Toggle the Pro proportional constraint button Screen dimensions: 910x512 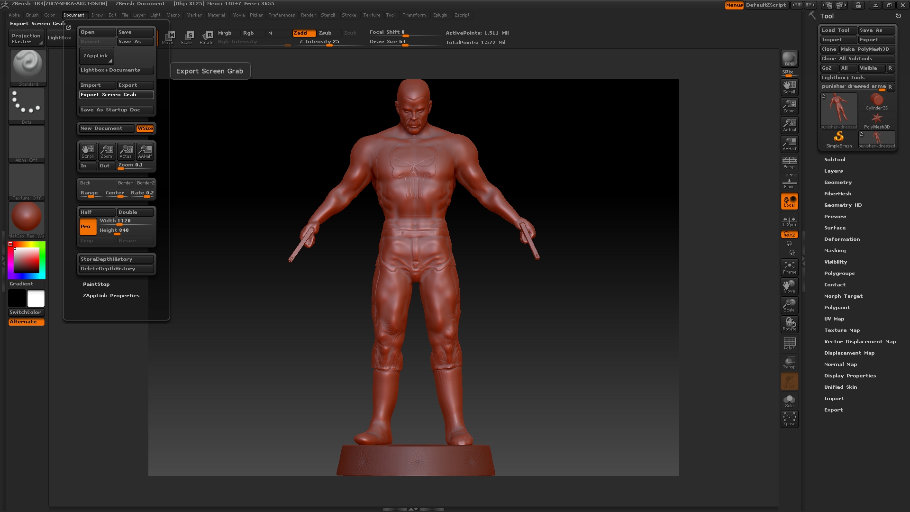pyautogui.click(x=88, y=227)
